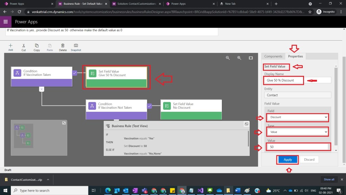This screenshot has width=346, height=195.
Task: Click the Add toolbar icon
Action: click(10, 46)
